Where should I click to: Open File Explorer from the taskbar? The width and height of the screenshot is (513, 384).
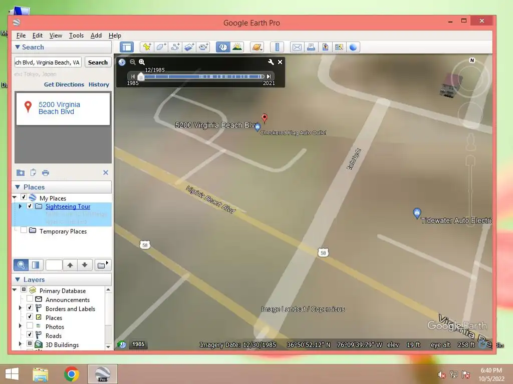tap(41, 374)
